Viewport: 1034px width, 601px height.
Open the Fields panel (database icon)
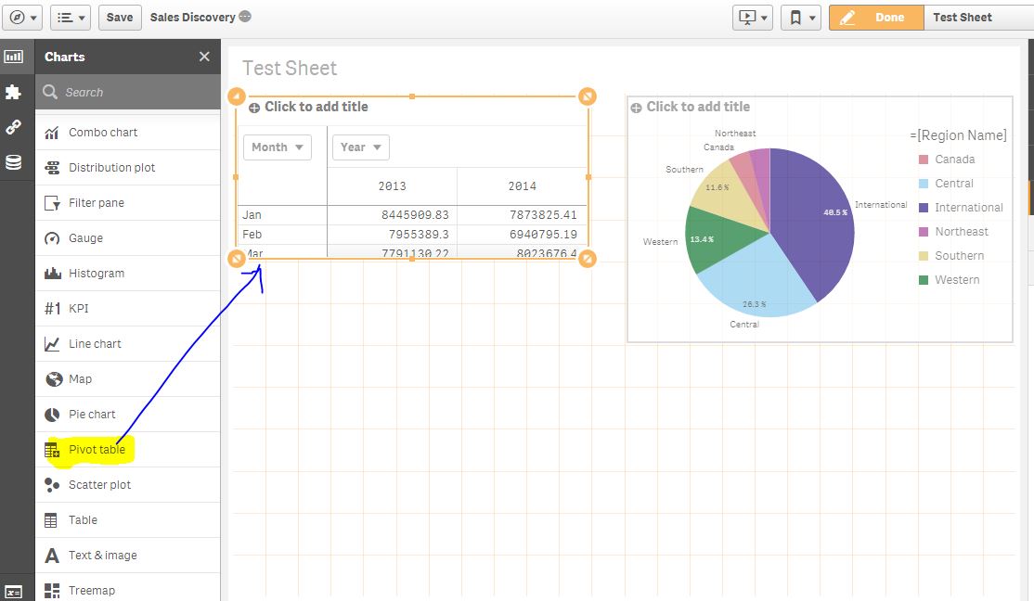(x=15, y=161)
